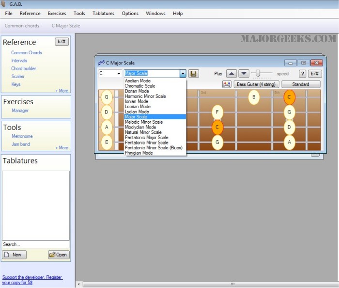Play the scale ascending with up arrow
Image resolution: width=339 pixels, height=288 pixels.
[231, 74]
